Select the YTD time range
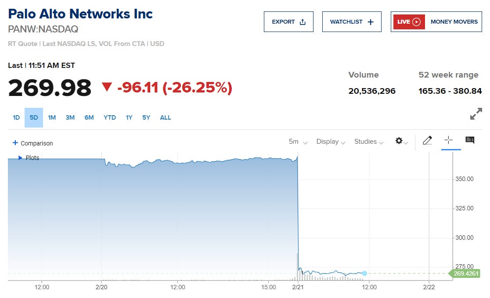The image size is (490, 298). 110,117
